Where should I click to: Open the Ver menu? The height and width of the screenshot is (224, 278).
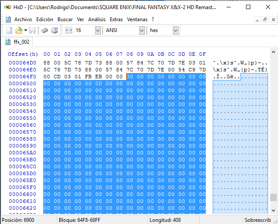point(80,19)
